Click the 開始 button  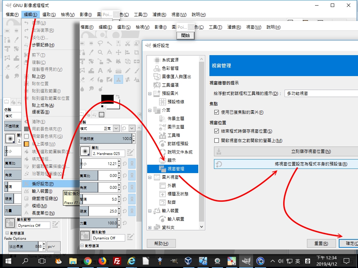click(185, 35)
